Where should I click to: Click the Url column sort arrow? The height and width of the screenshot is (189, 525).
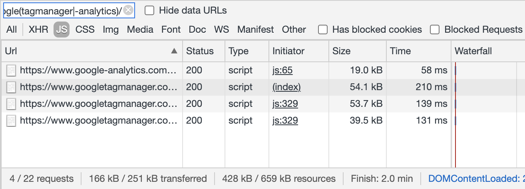pos(174,51)
